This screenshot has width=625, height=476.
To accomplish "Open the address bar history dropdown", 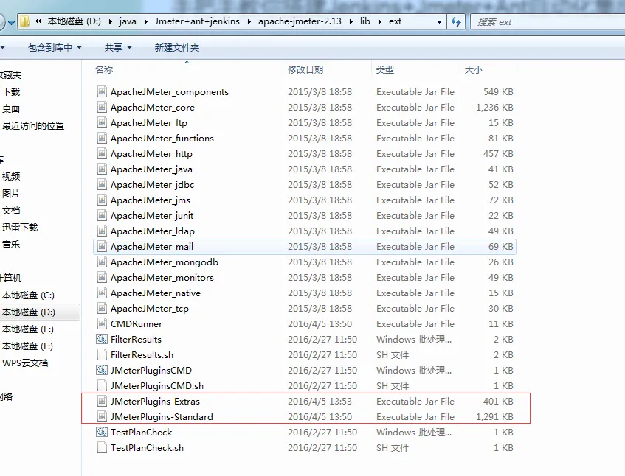I will 439,22.
